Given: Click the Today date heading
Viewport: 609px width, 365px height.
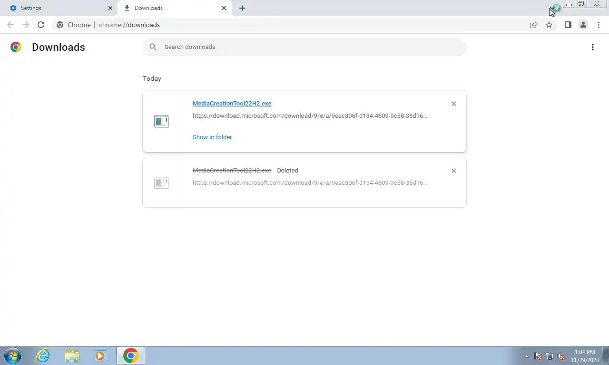Looking at the screenshot, I should tap(152, 78).
